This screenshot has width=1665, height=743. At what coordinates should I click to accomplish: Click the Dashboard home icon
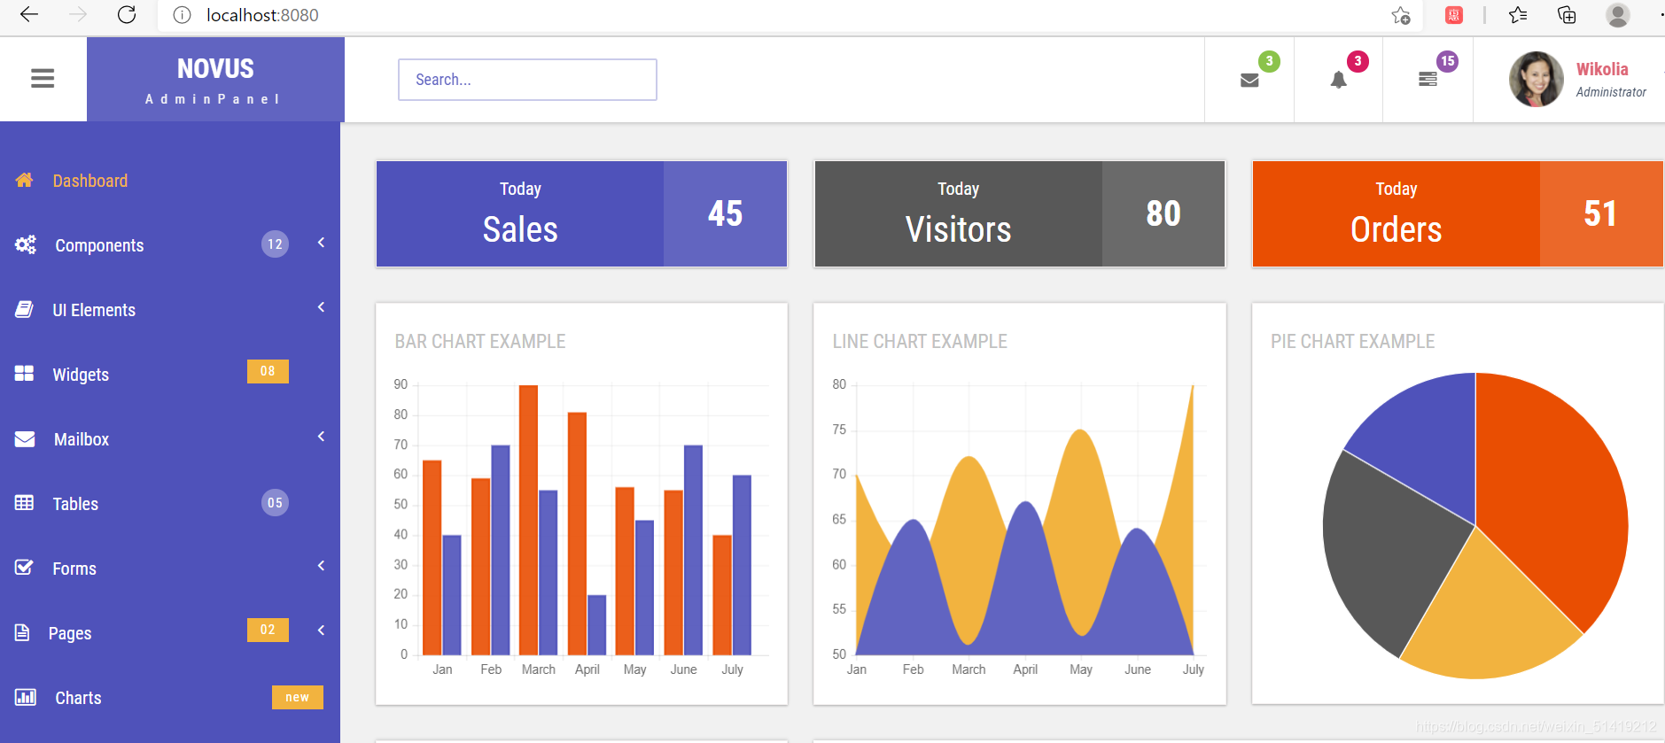click(24, 181)
